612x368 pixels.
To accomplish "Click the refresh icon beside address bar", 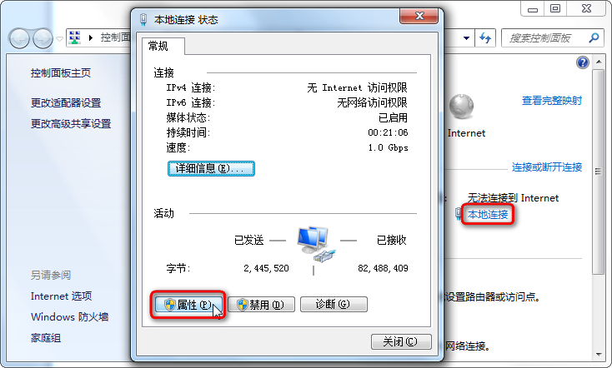I will pos(485,38).
